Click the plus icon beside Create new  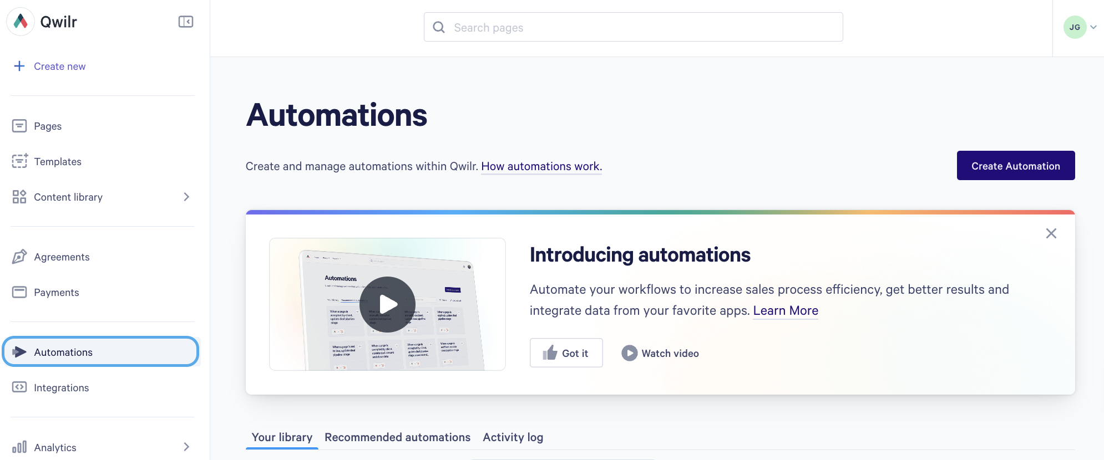tap(19, 66)
